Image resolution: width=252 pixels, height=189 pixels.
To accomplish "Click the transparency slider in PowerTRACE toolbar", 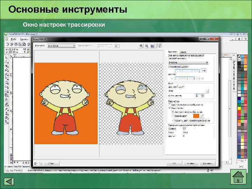I will [x=105, y=46].
